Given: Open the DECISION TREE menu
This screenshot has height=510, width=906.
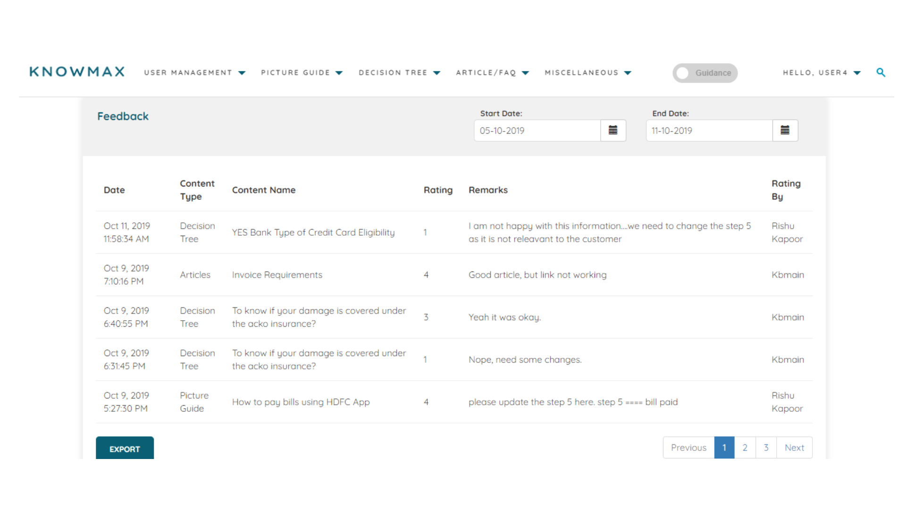Looking at the screenshot, I should [393, 73].
